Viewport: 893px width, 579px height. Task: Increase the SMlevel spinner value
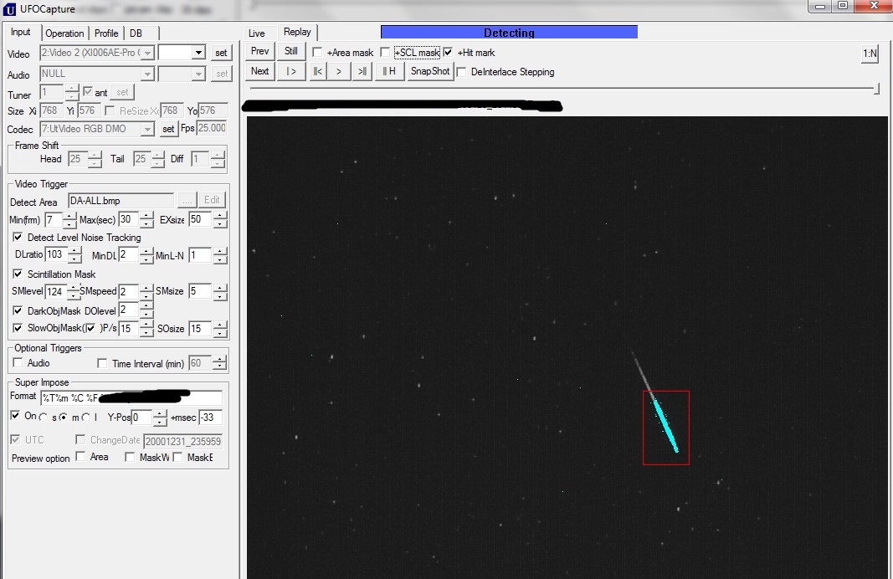(x=74, y=287)
